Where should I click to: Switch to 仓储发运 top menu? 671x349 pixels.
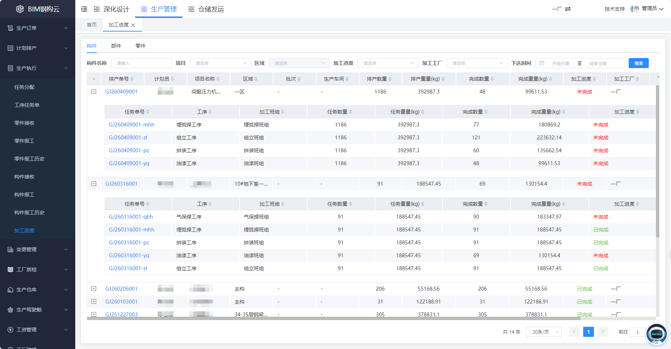[206, 9]
